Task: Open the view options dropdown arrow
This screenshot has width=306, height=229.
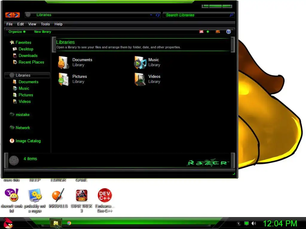Action: coord(208,32)
